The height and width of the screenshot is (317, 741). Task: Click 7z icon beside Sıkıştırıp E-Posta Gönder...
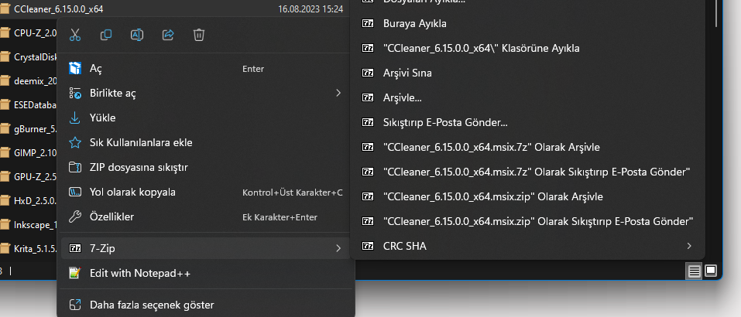pos(368,123)
